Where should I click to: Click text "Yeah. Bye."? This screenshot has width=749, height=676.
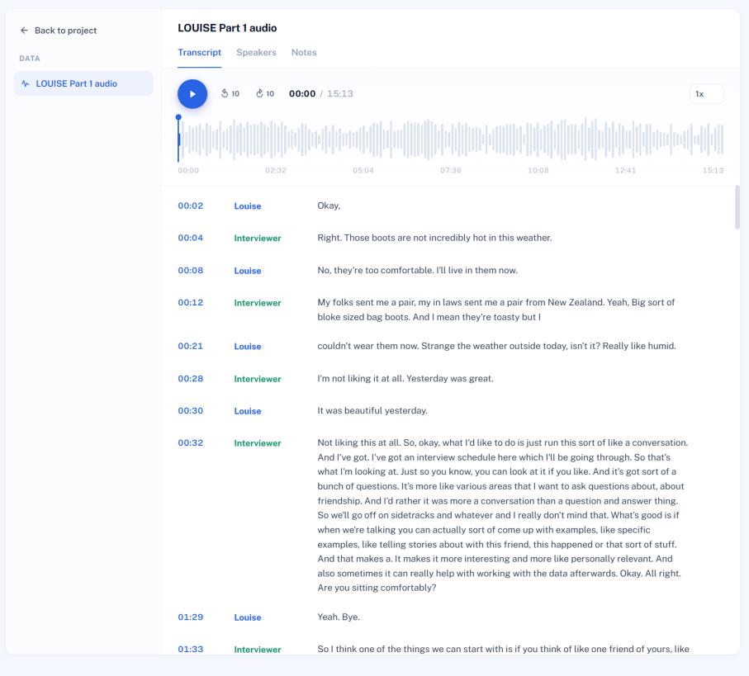tap(339, 617)
